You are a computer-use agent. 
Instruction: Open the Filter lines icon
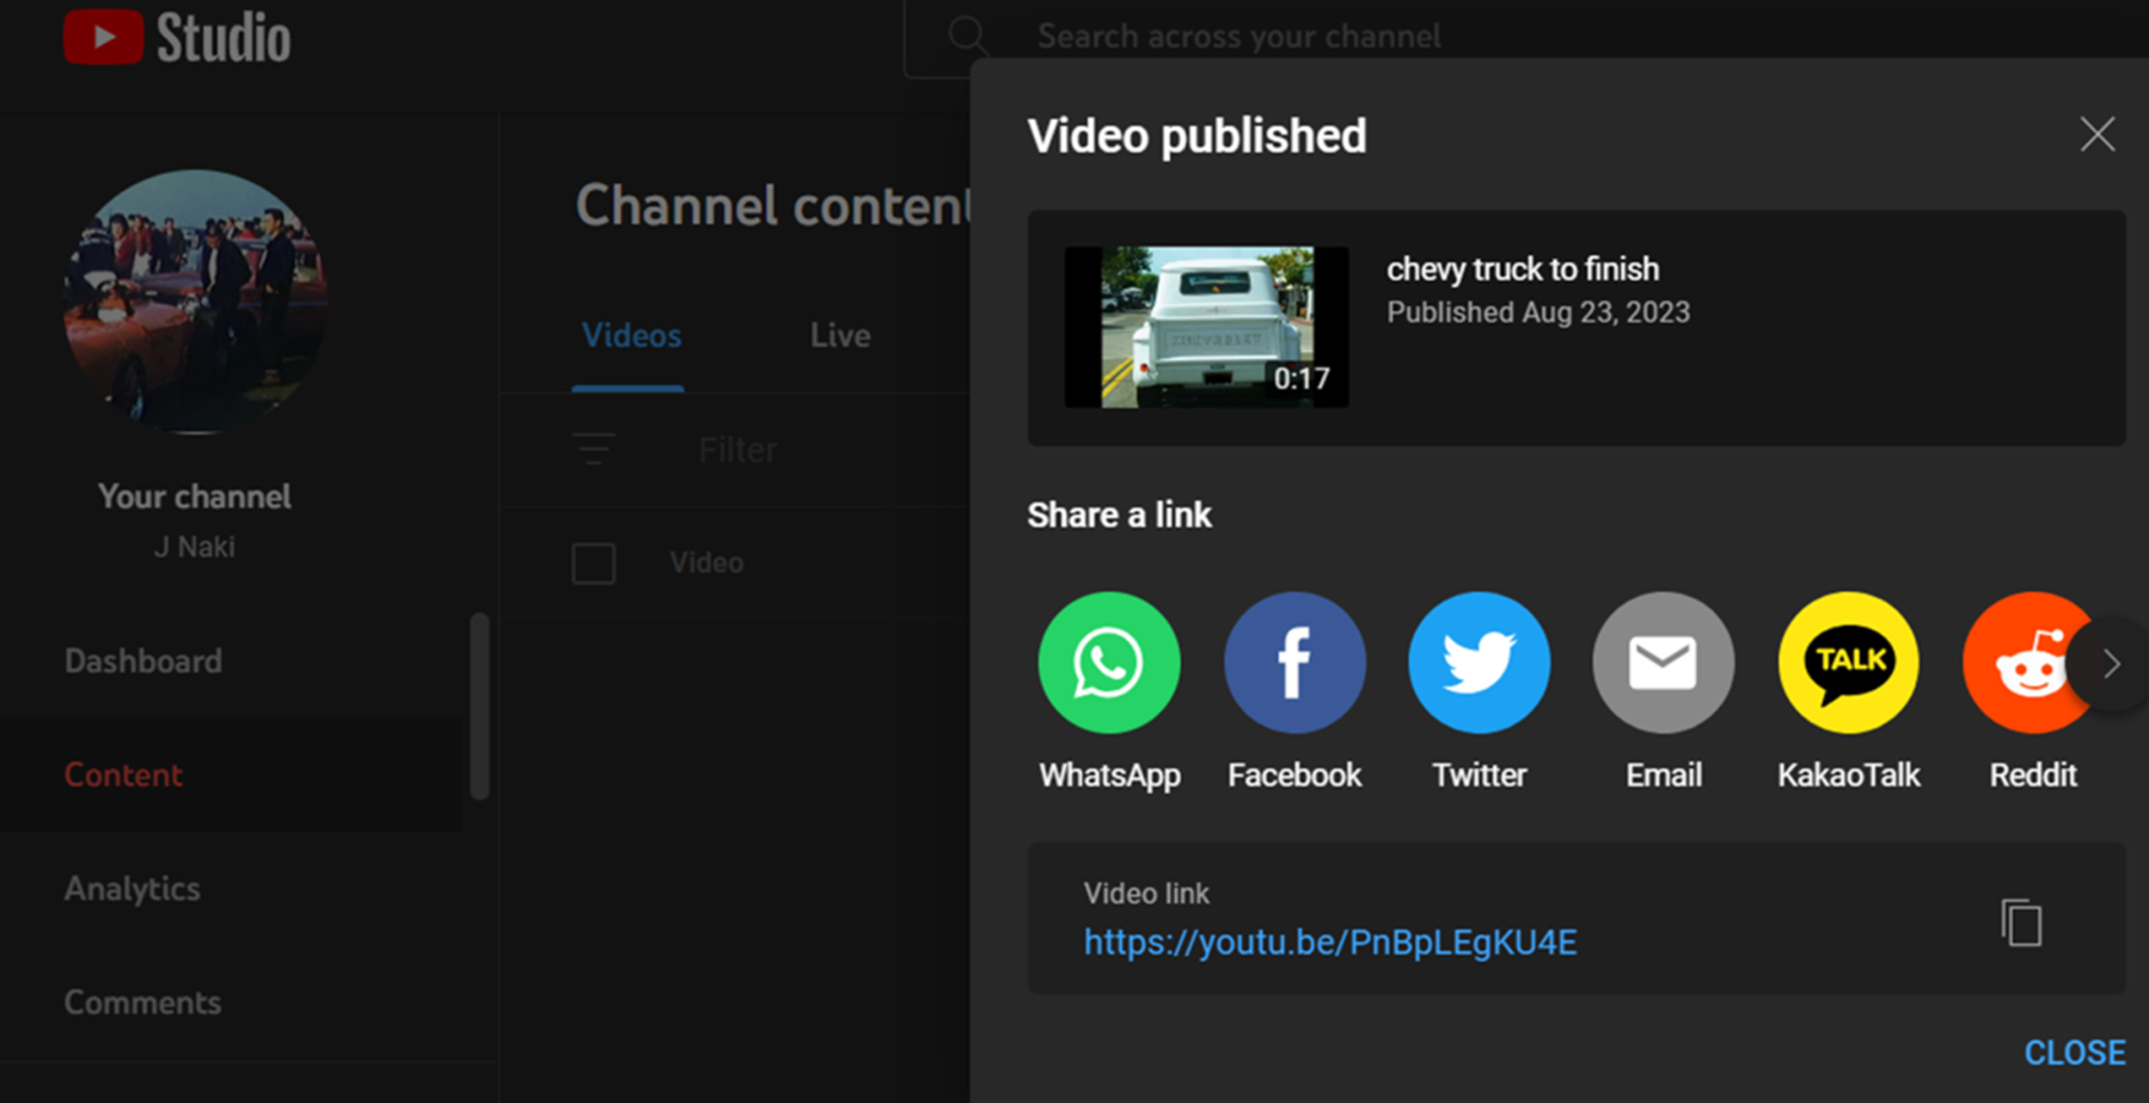coord(594,448)
